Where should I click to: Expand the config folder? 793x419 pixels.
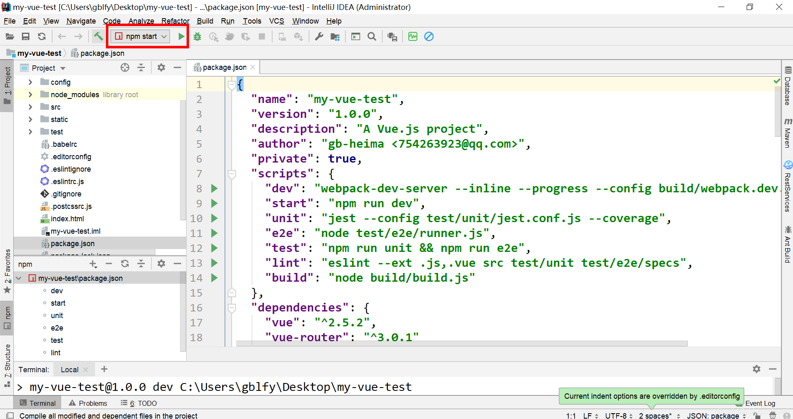pos(30,82)
